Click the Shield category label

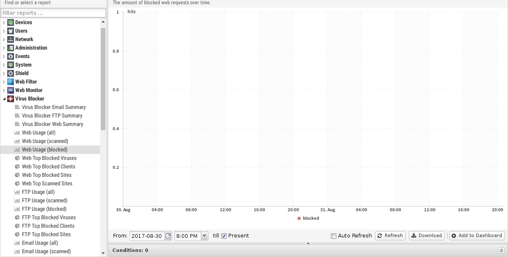[x=22, y=73]
